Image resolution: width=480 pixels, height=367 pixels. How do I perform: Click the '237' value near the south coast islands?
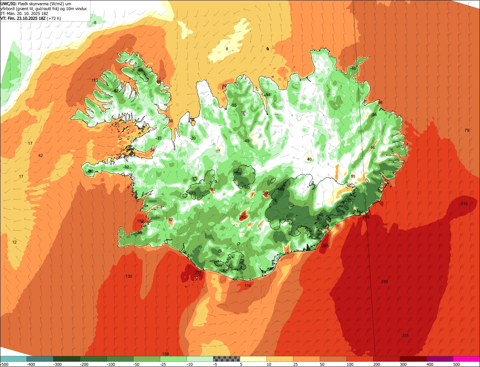tap(198, 273)
